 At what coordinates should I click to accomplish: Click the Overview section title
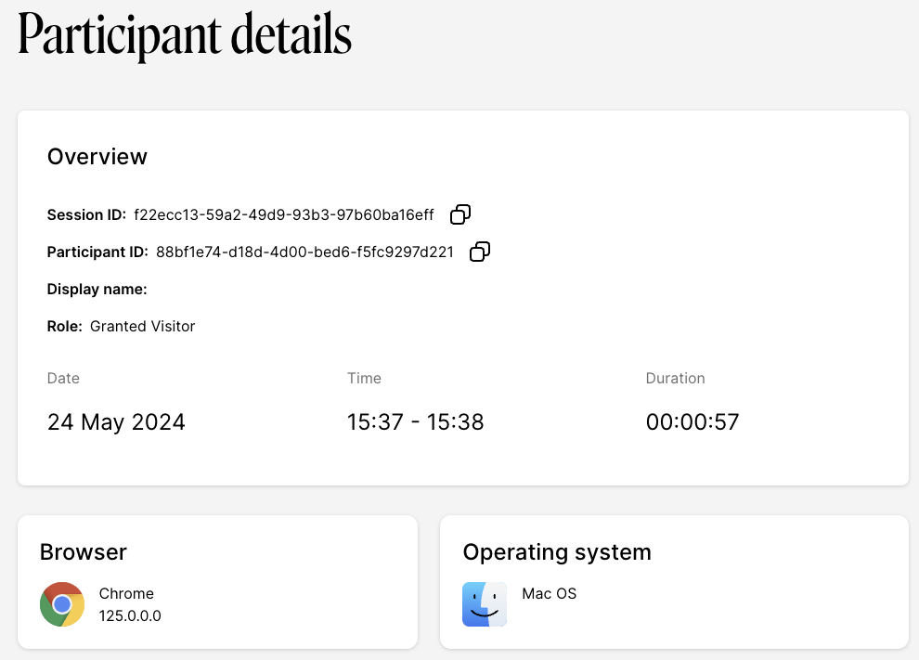[97, 157]
